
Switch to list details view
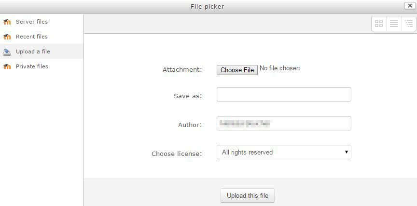pyautogui.click(x=394, y=24)
